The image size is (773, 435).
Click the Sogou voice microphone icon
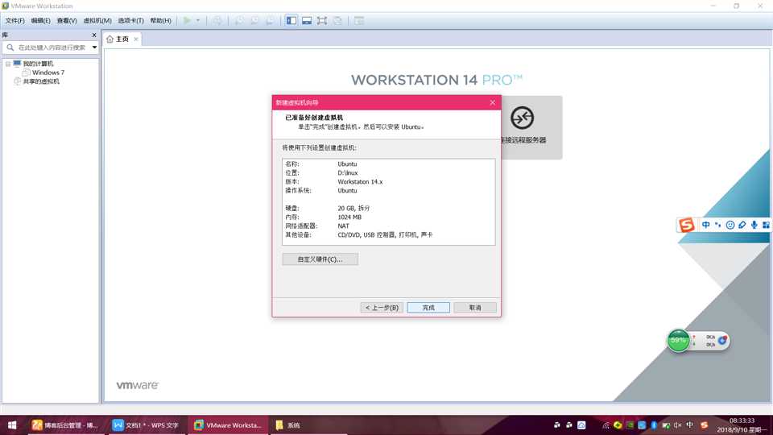[754, 225]
